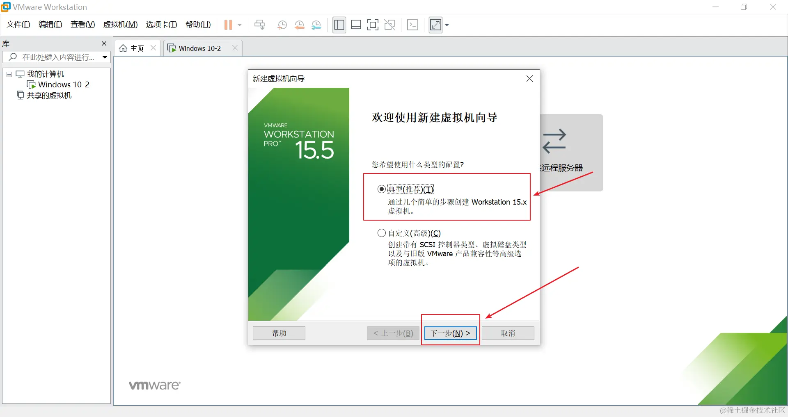
Task: Open the 选项卡(T) menu
Action: (x=161, y=25)
